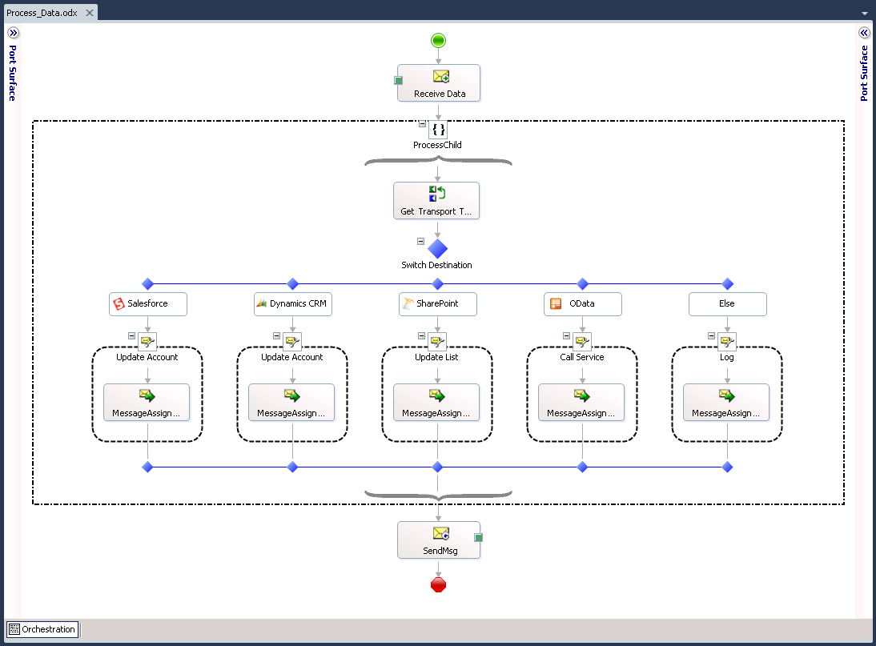Click the "Get Transport T..." shape label
This screenshot has height=646, width=876.
click(x=436, y=211)
